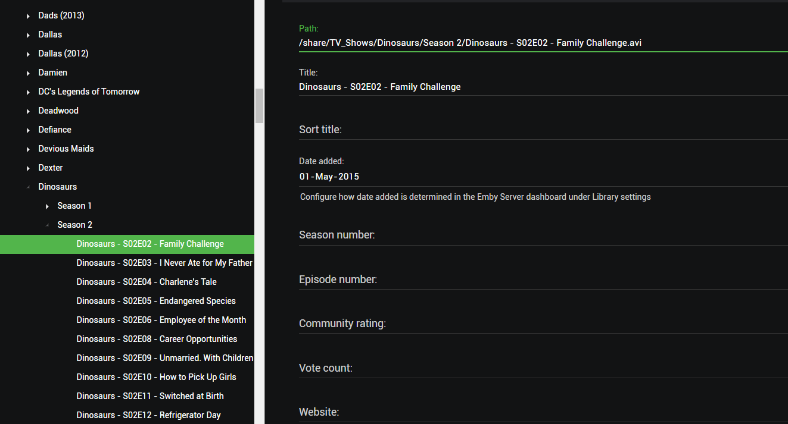The image size is (788, 424).
Task: Expand the Dallas series in the tree
Action: (27, 34)
